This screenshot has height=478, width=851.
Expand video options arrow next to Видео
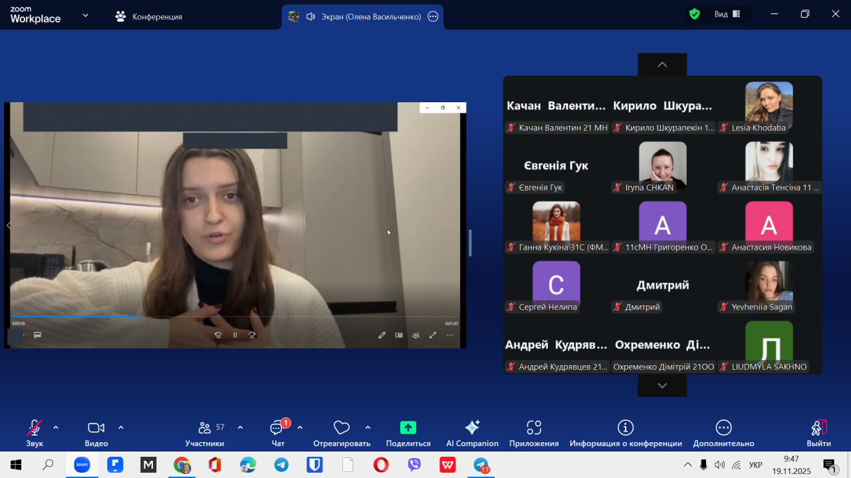pos(121,428)
